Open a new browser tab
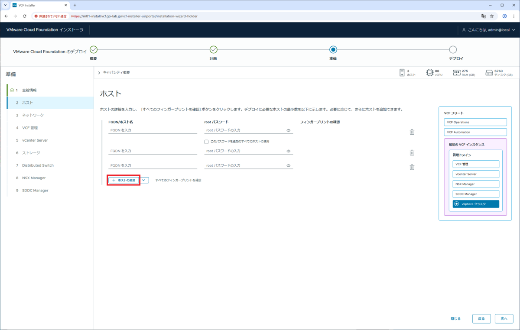The height and width of the screenshot is (330, 520). pyautogui.click(x=75, y=5)
